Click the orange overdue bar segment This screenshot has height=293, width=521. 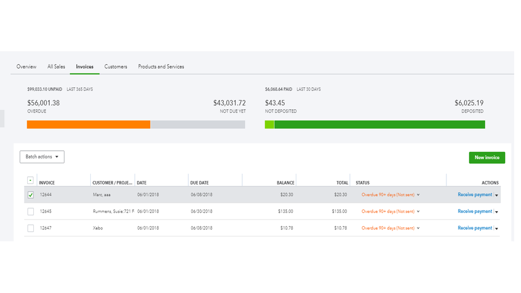[89, 125]
